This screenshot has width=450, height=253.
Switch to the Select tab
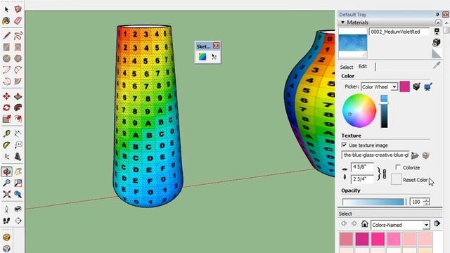[347, 67]
